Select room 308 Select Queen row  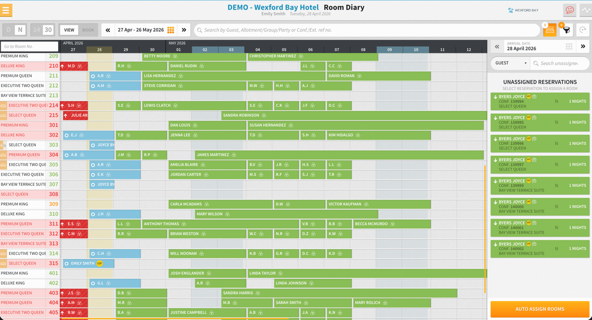pos(29,194)
